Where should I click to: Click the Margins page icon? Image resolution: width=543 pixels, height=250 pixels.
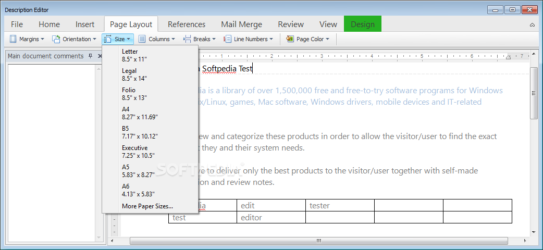pos(13,39)
